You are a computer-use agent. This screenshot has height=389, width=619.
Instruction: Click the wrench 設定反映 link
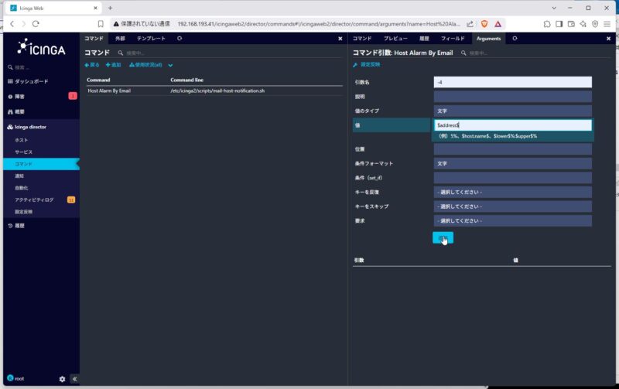point(367,65)
